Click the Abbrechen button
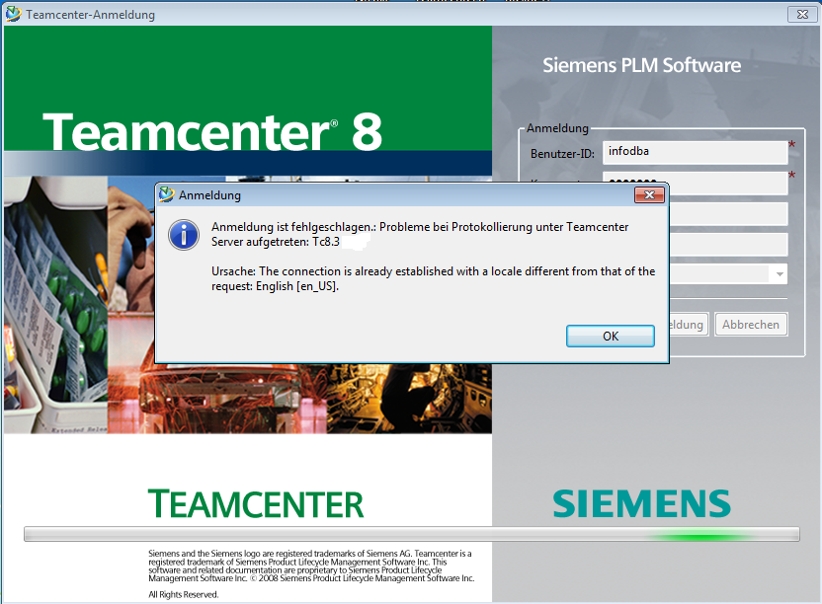Image resolution: width=822 pixels, height=604 pixels. point(751,325)
